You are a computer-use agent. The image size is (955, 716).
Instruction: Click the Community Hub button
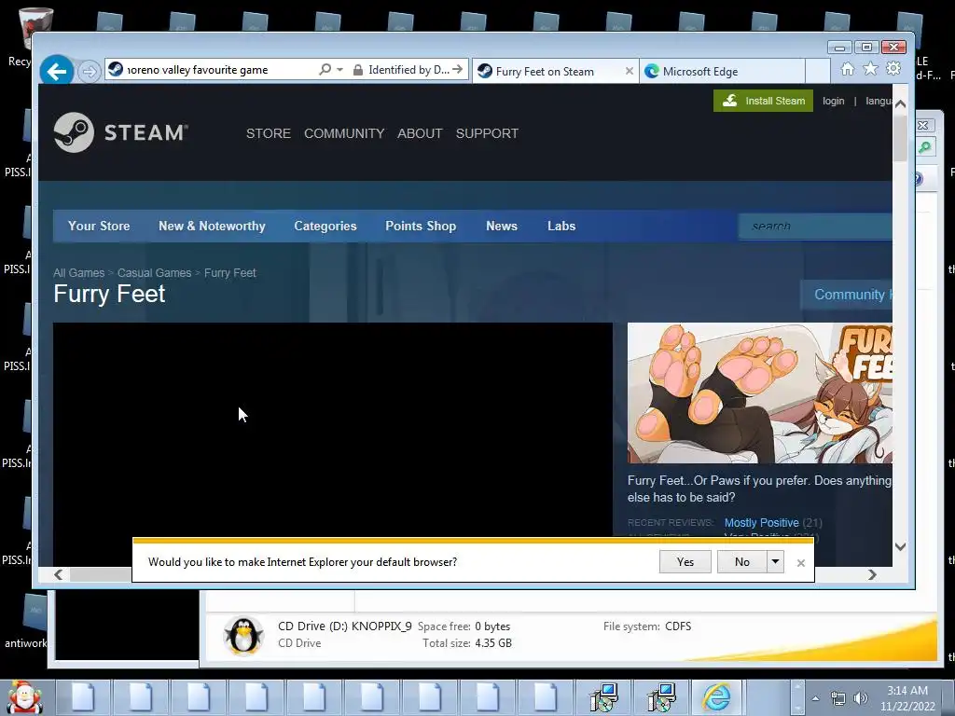point(847,295)
